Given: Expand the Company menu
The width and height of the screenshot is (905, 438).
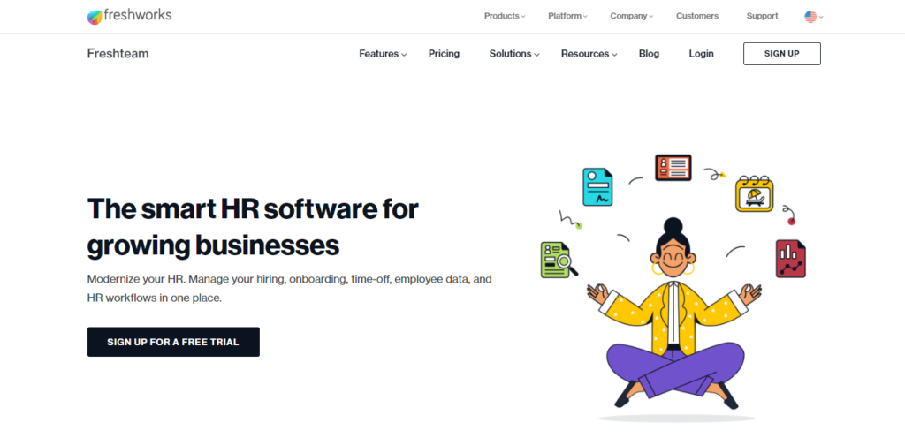Looking at the screenshot, I should coord(631,16).
